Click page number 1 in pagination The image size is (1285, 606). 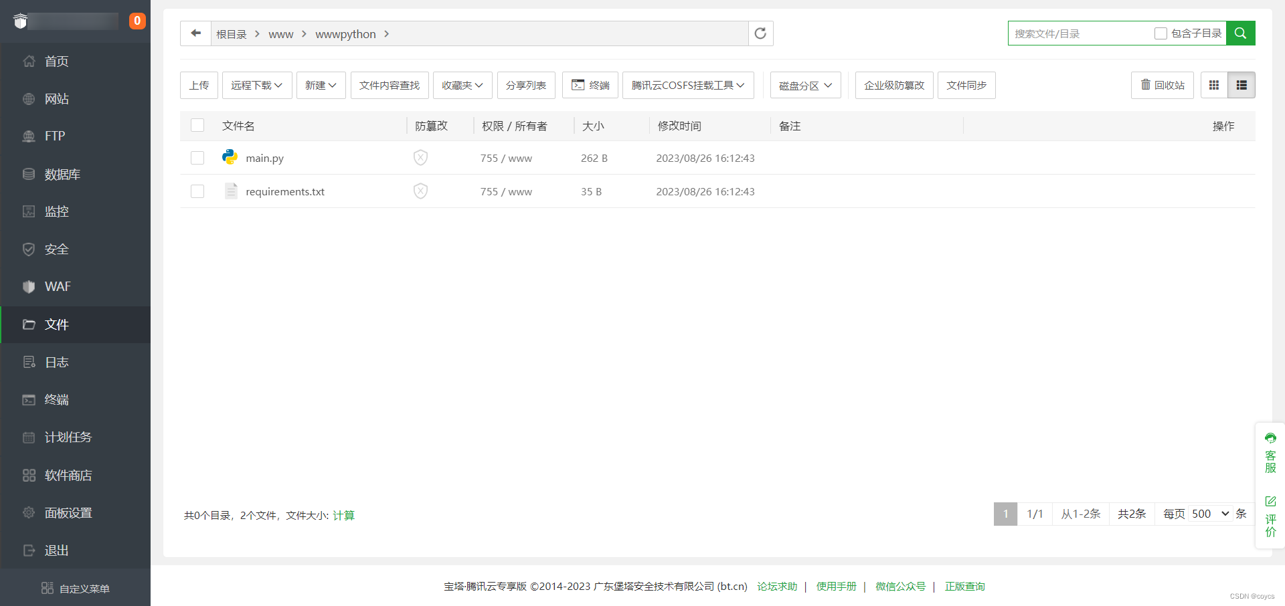point(1005,514)
